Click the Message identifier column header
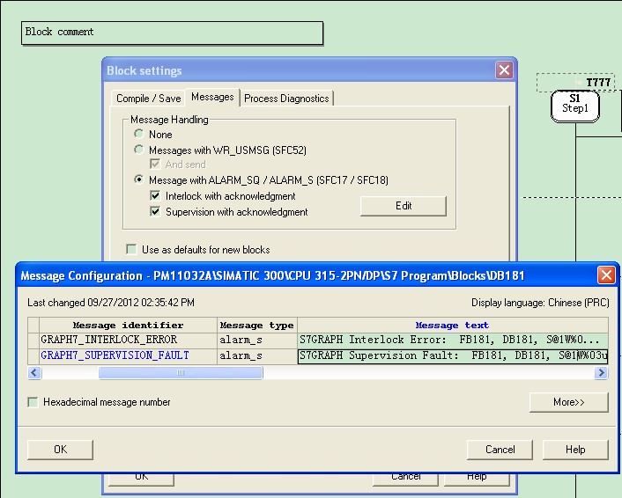Viewport: 622px width, 498px height. coord(128,326)
